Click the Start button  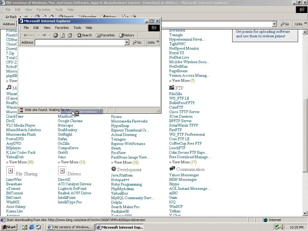point(9,227)
